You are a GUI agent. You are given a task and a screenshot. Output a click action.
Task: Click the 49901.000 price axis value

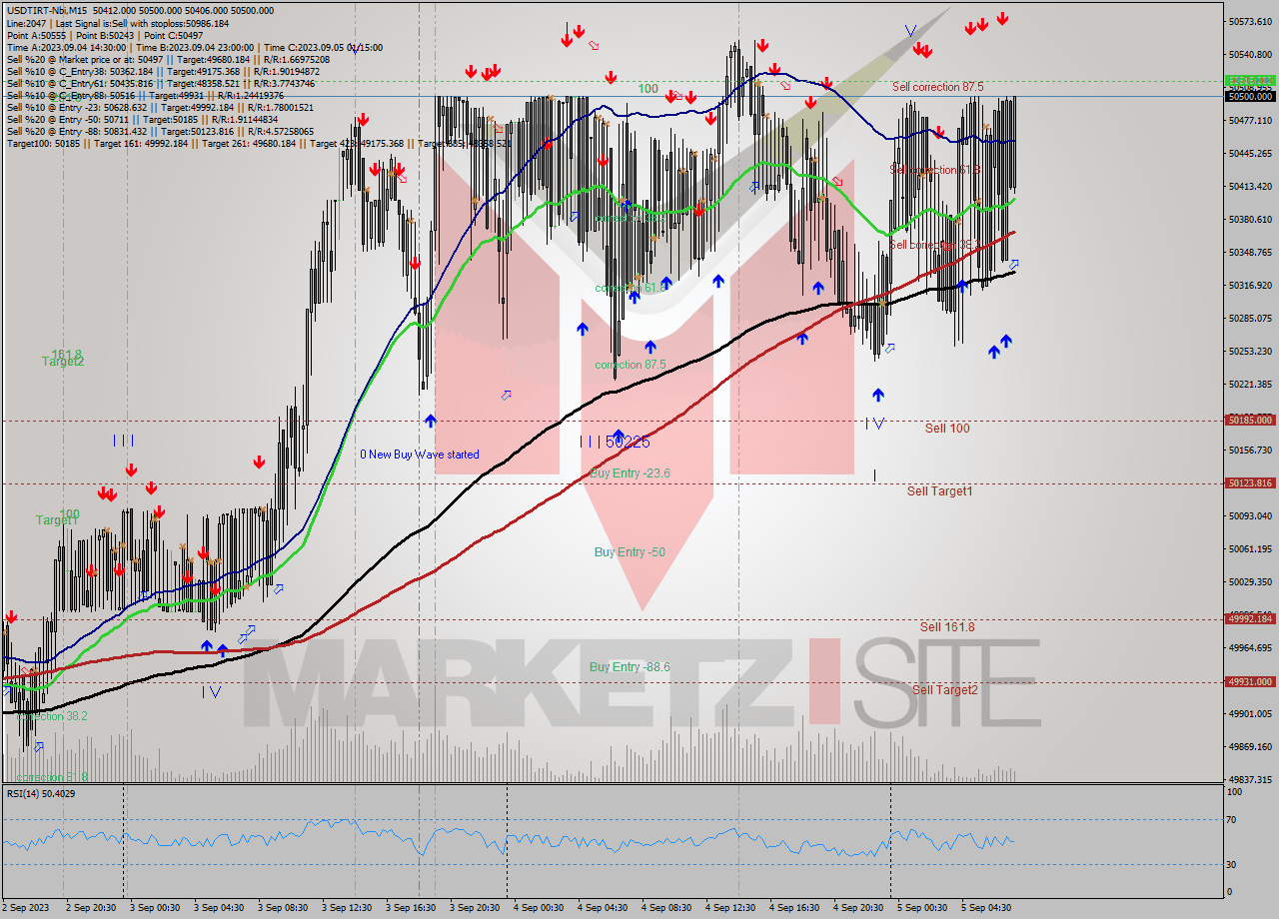(x=1250, y=713)
